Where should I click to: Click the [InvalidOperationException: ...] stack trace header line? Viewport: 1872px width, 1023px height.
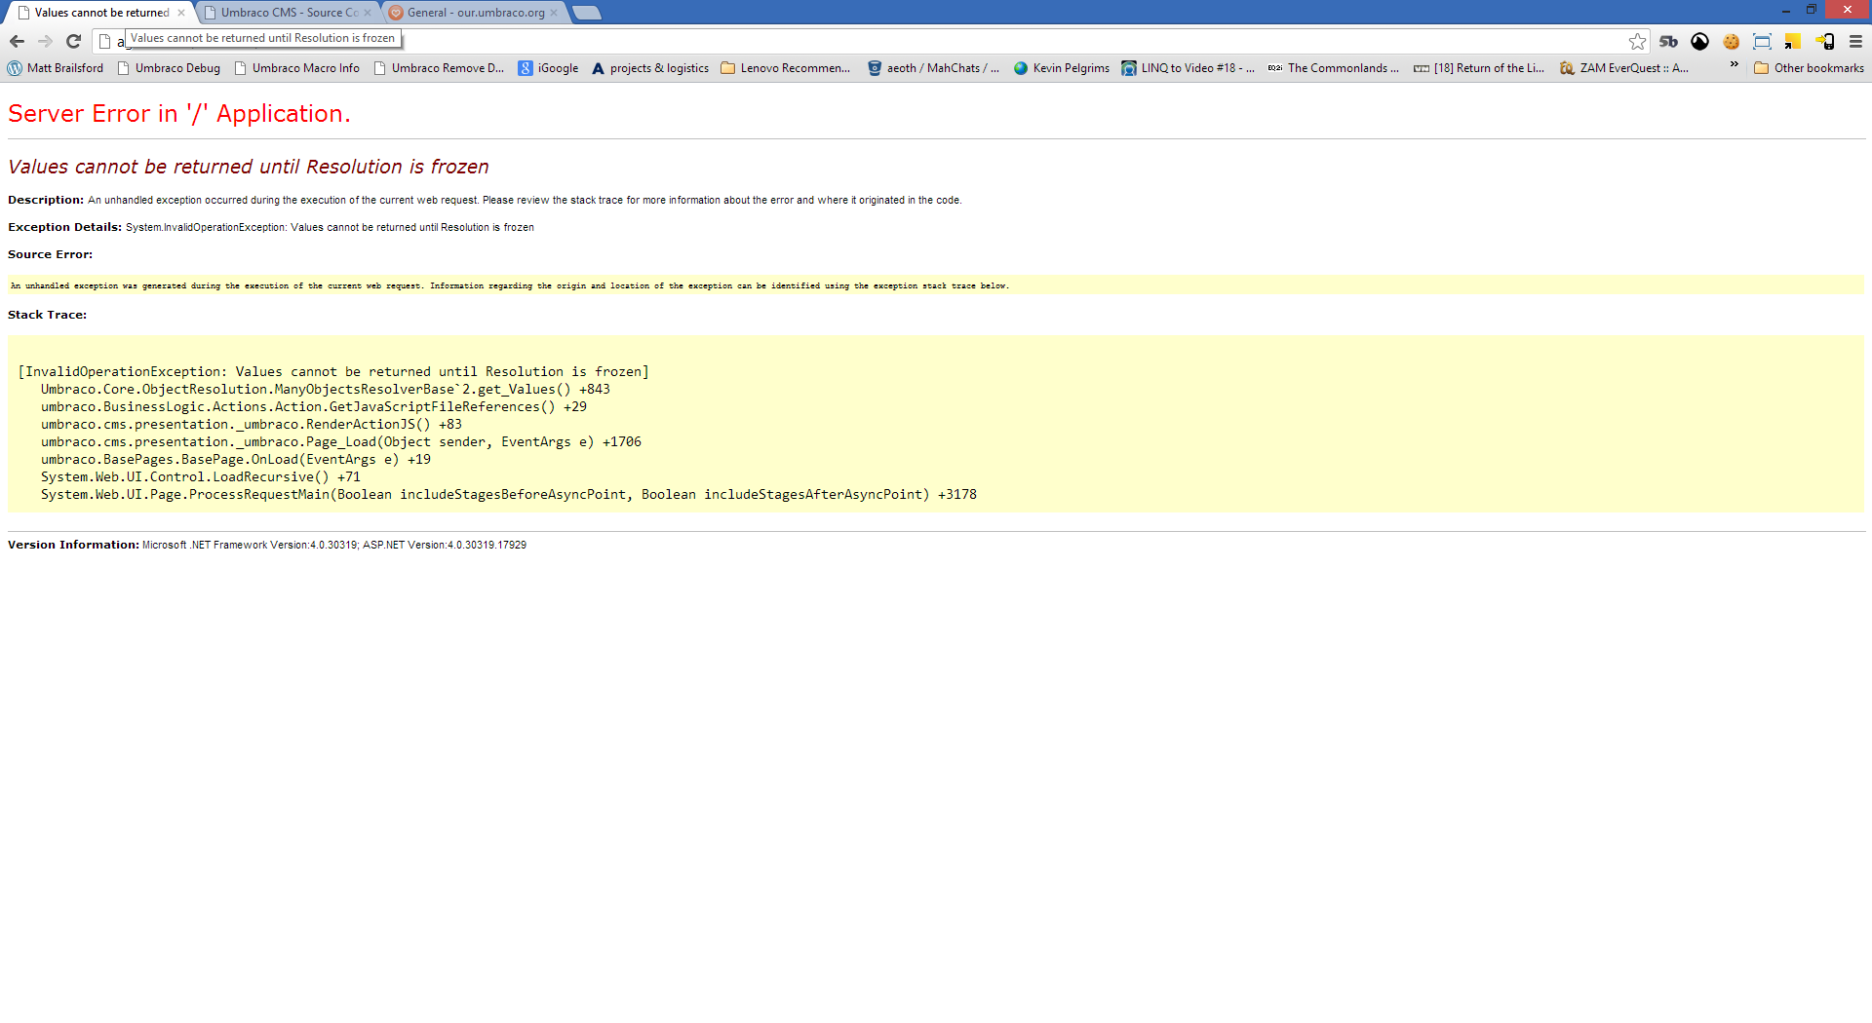pos(333,371)
